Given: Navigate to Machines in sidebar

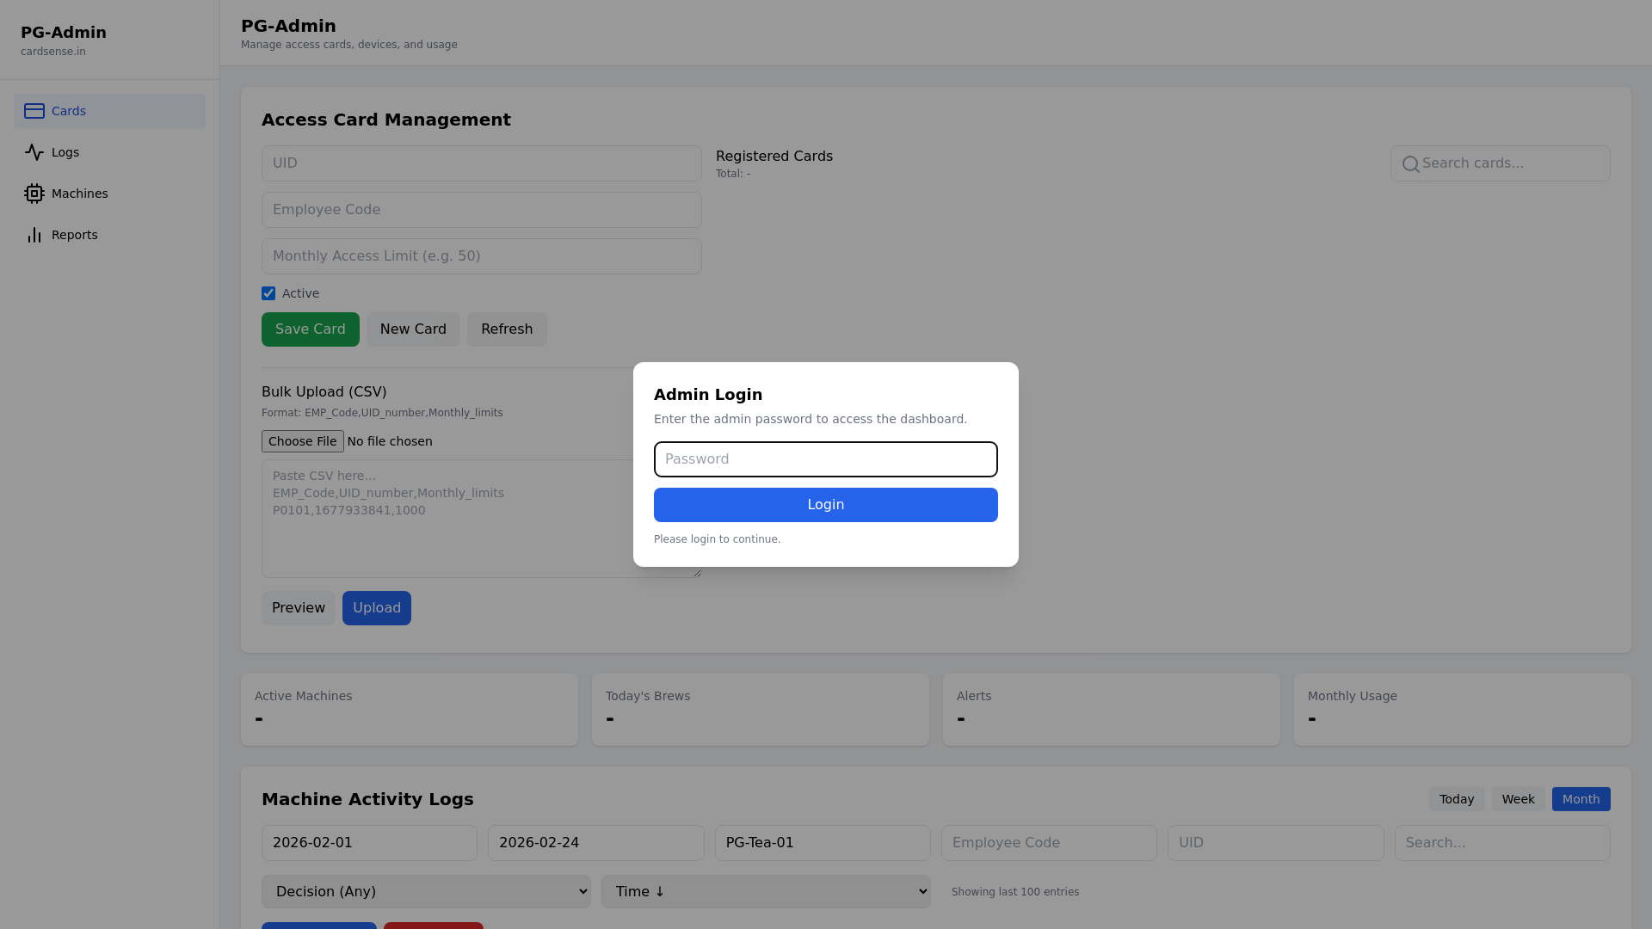Looking at the screenshot, I should tap(109, 194).
